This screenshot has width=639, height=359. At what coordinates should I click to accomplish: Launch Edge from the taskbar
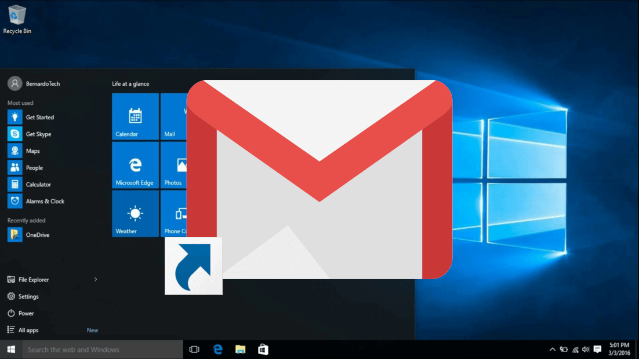[217, 350]
